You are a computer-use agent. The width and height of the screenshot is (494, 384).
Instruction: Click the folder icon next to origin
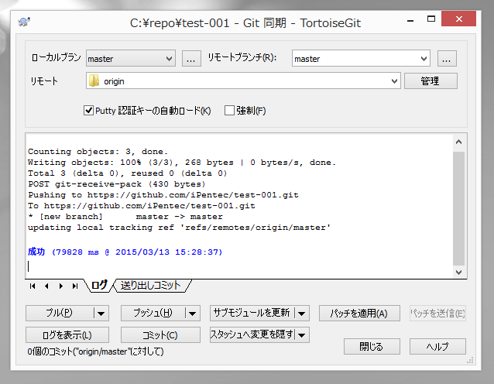tap(94, 81)
